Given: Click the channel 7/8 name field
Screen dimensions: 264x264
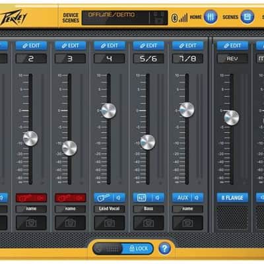Looking at the screenshot, I should (x=187, y=209).
